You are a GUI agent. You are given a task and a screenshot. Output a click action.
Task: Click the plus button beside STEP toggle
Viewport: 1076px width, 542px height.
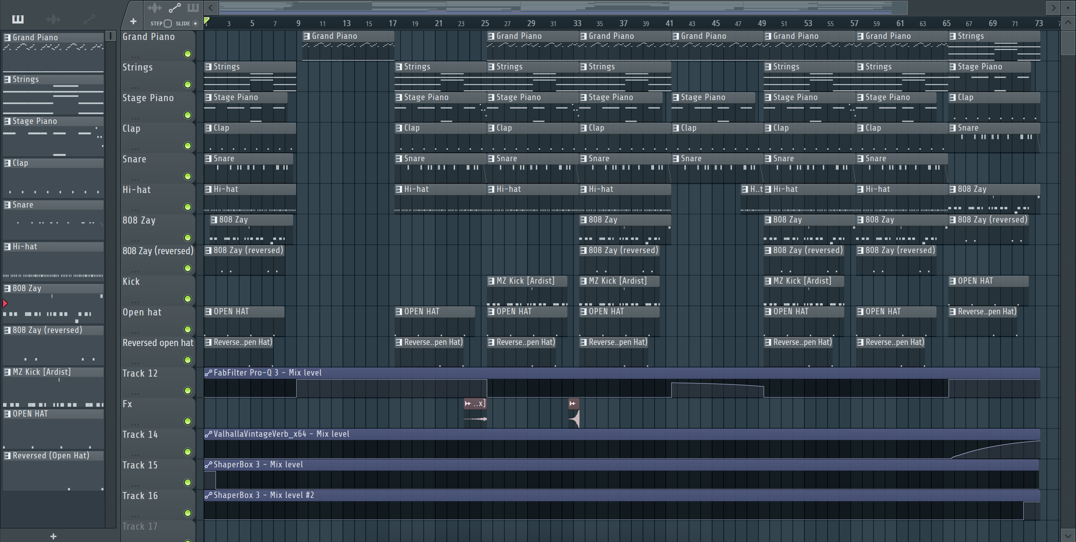tap(133, 21)
